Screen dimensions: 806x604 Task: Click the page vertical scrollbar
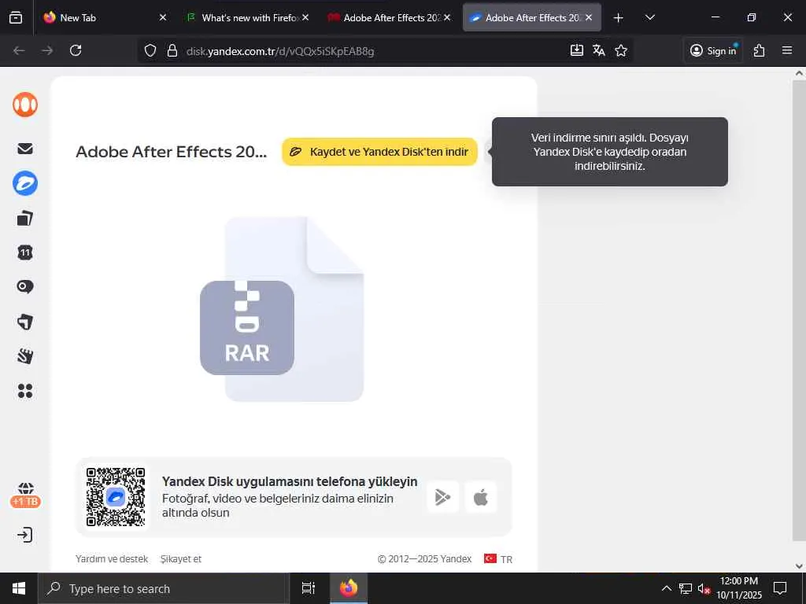(799, 310)
